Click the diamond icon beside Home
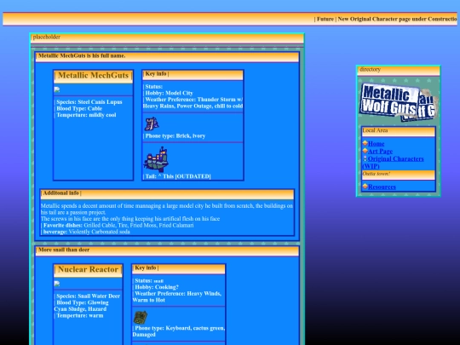The image size is (460, 345). [365, 143]
